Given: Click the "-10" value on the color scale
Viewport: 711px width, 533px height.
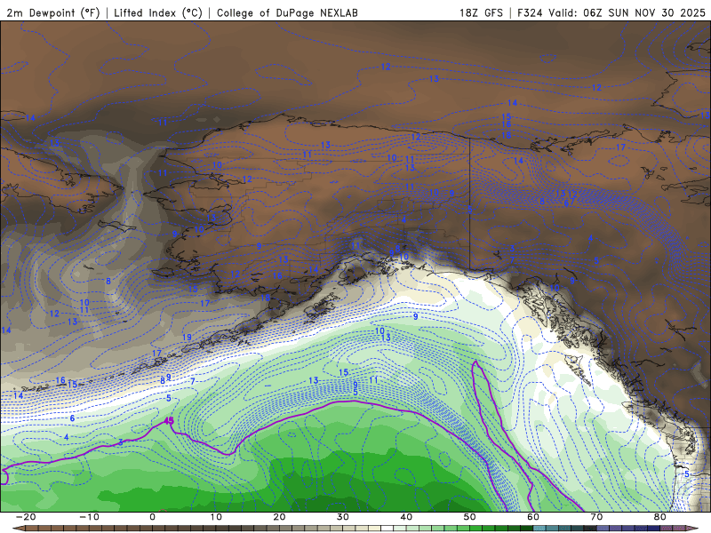Looking at the screenshot, I should [89, 517].
